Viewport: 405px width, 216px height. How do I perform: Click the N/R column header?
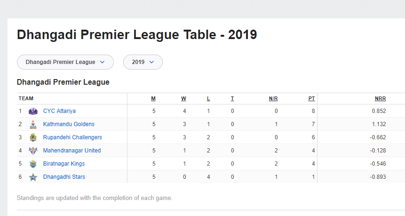pyautogui.click(x=273, y=99)
